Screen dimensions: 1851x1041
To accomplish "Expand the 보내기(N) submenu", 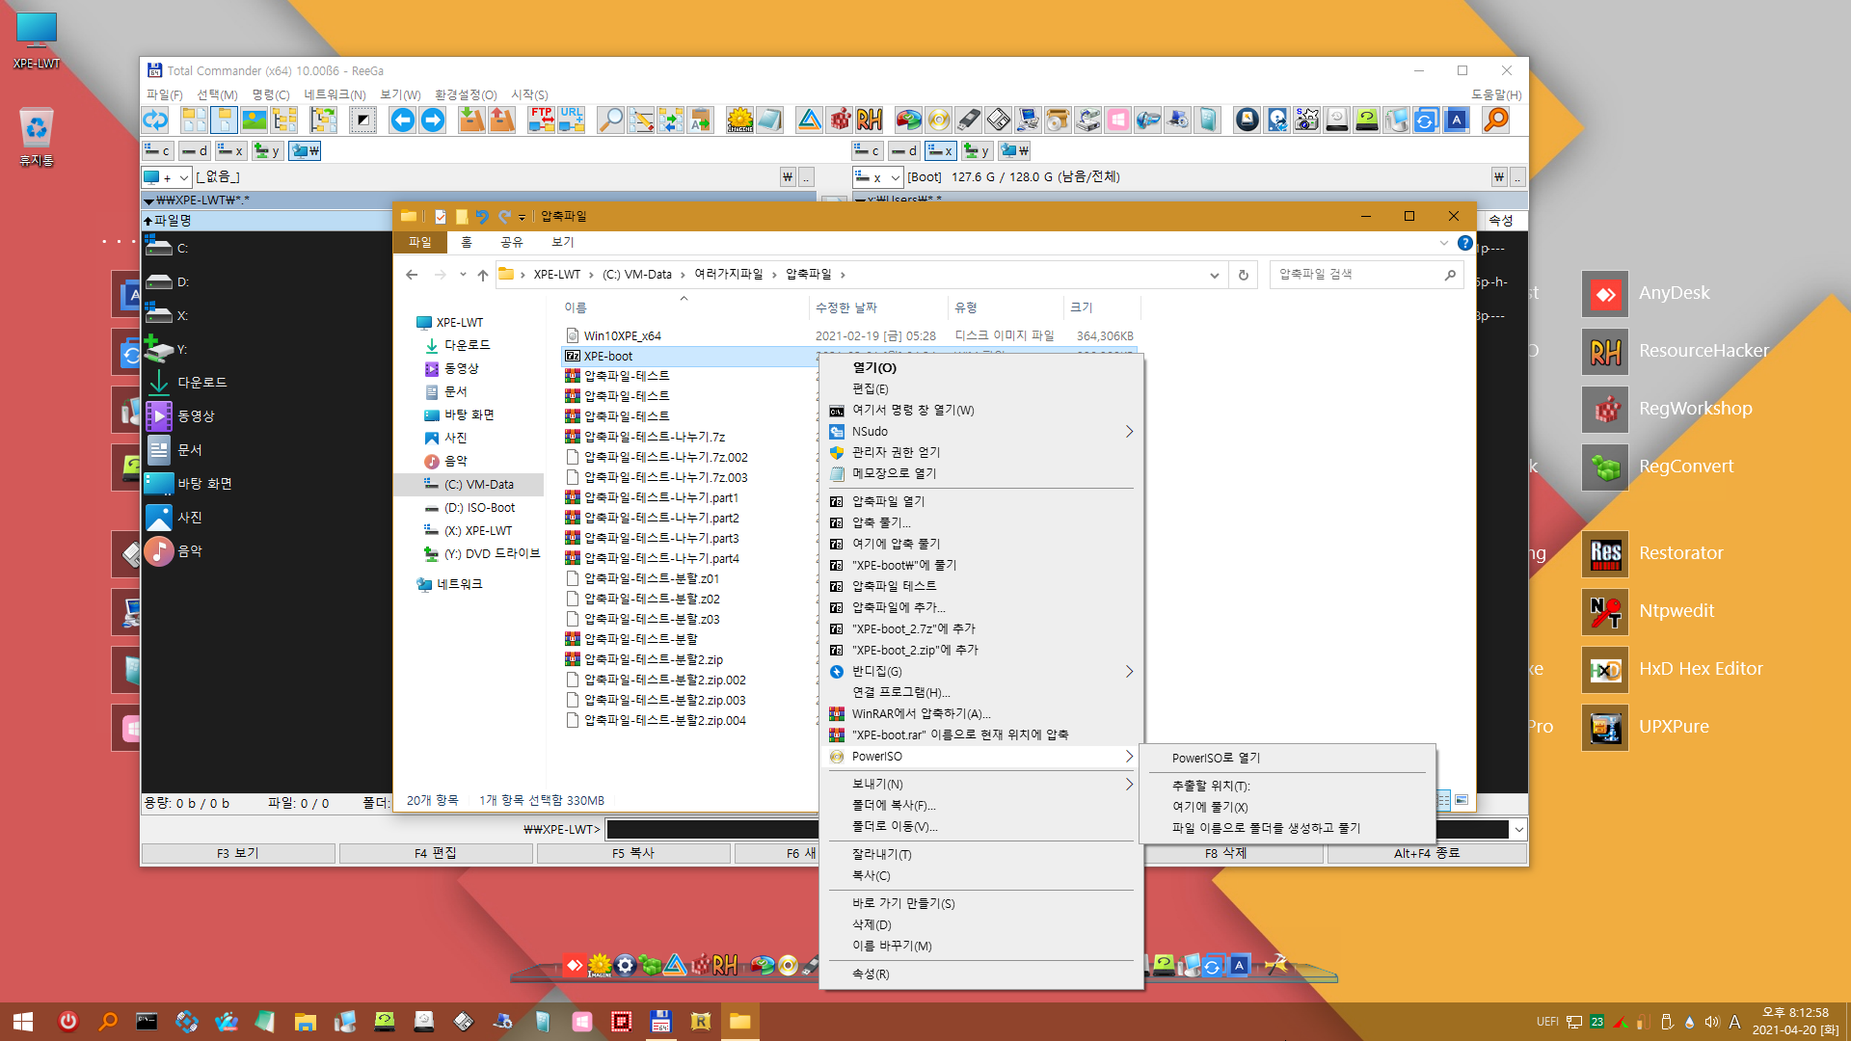I will [1129, 784].
